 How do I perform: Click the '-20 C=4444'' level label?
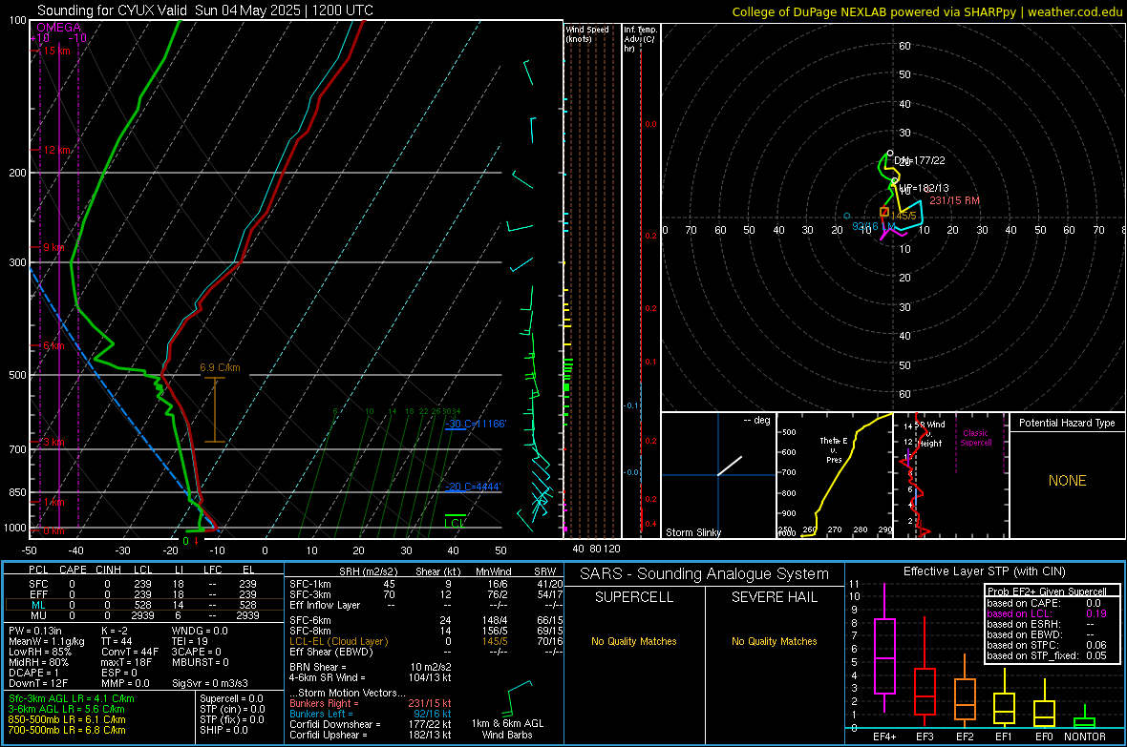pyautogui.click(x=473, y=487)
